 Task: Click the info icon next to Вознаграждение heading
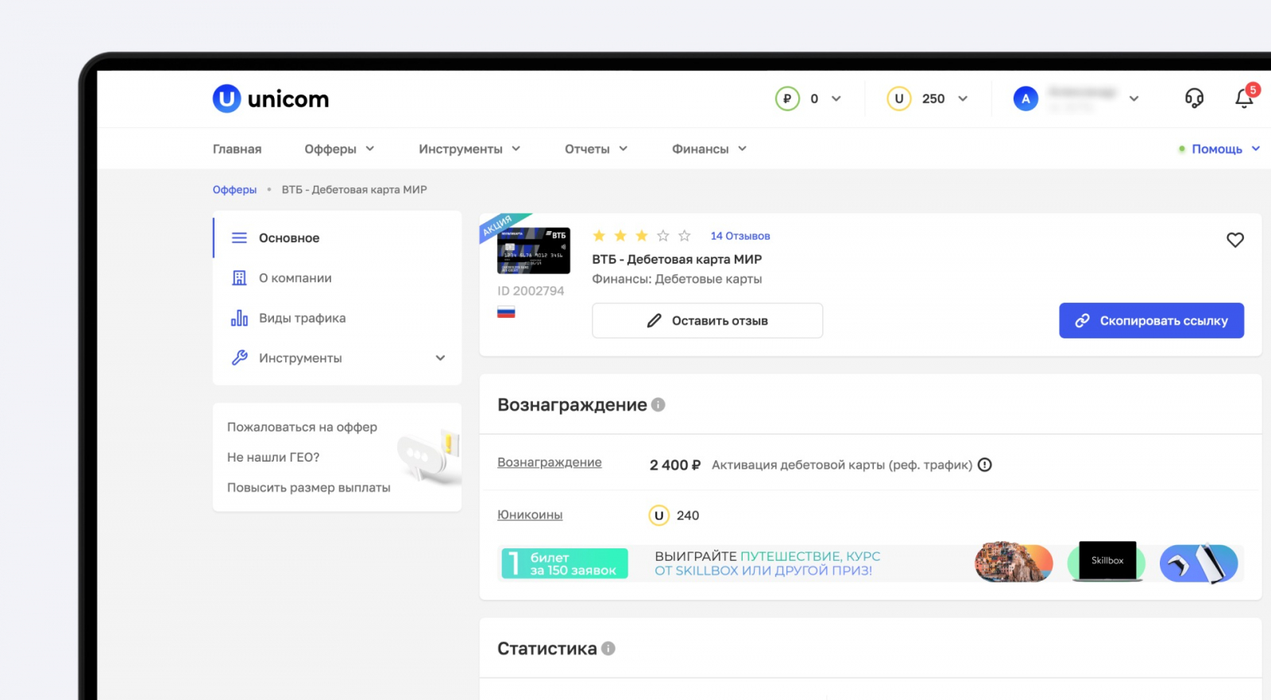658,404
